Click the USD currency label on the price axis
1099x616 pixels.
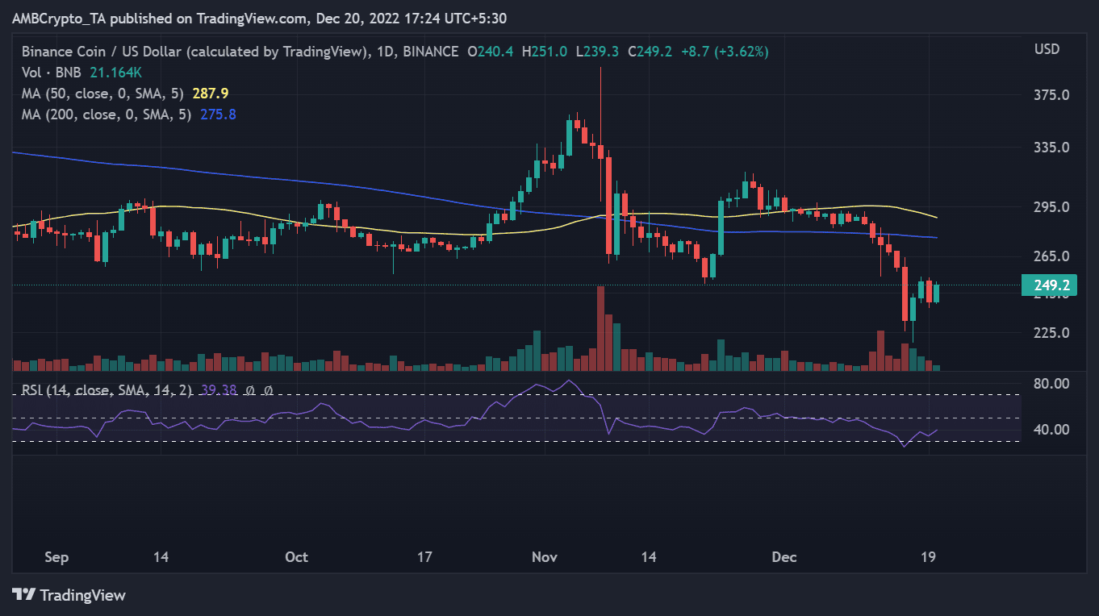tap(1047, 50)
